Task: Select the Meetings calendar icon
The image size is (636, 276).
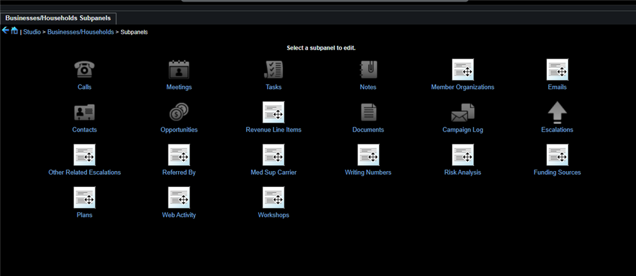Action: click(179, 69)
